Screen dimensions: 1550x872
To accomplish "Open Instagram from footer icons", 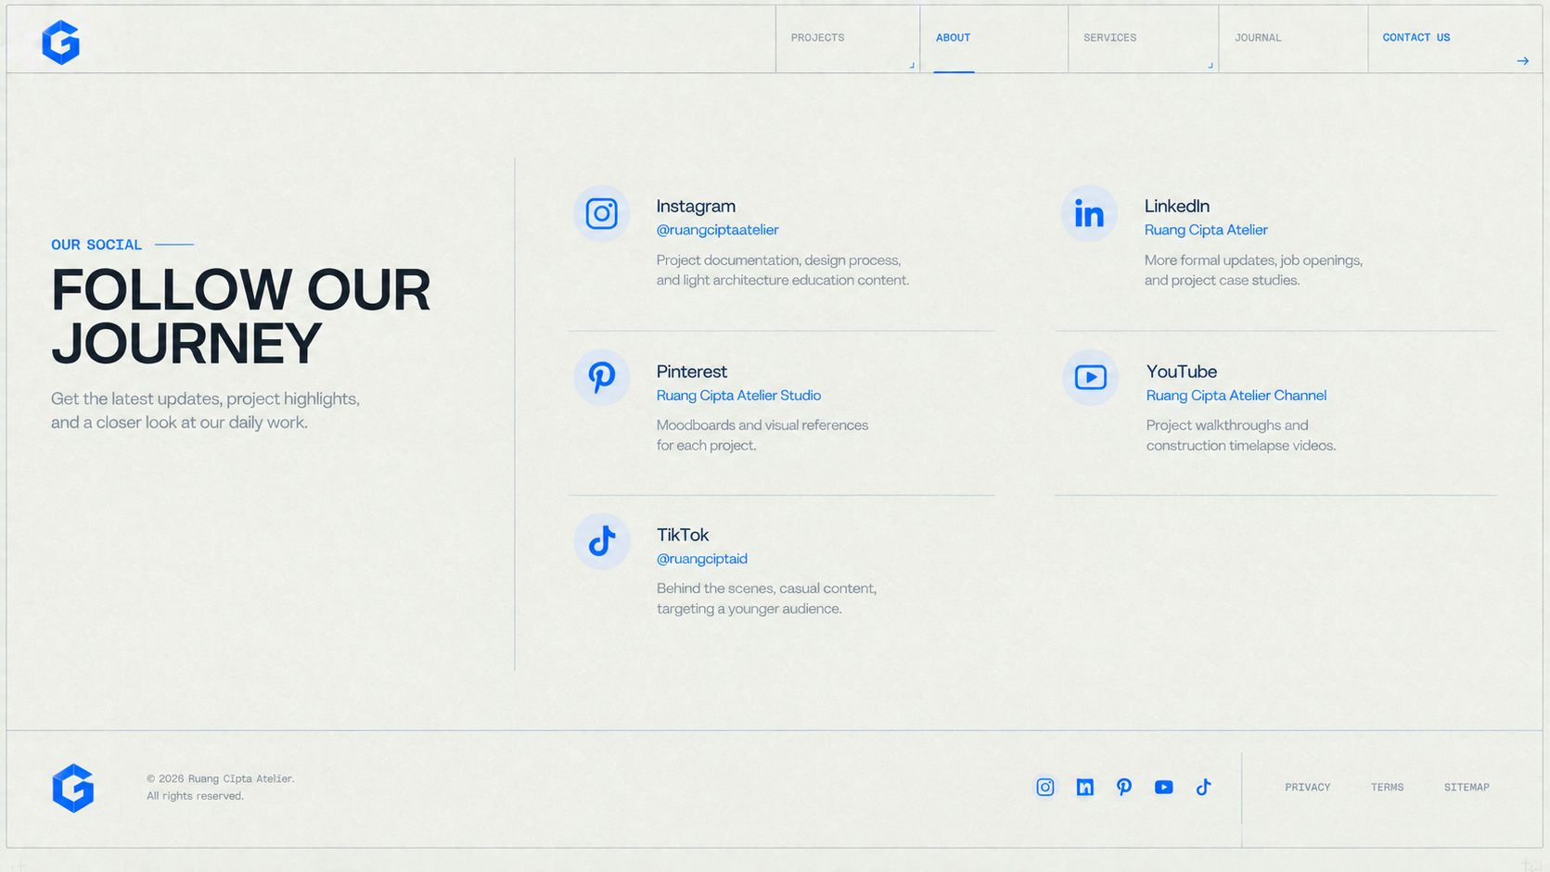I will coord(1044,788).
